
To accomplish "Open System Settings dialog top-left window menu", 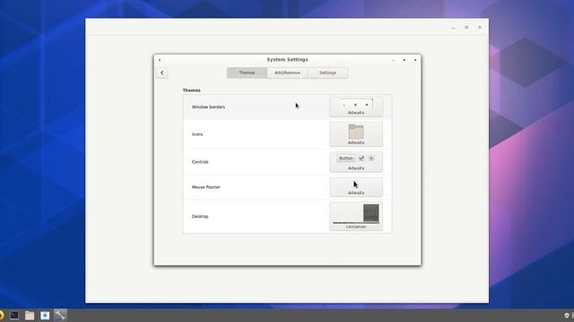I will (160, 60).
